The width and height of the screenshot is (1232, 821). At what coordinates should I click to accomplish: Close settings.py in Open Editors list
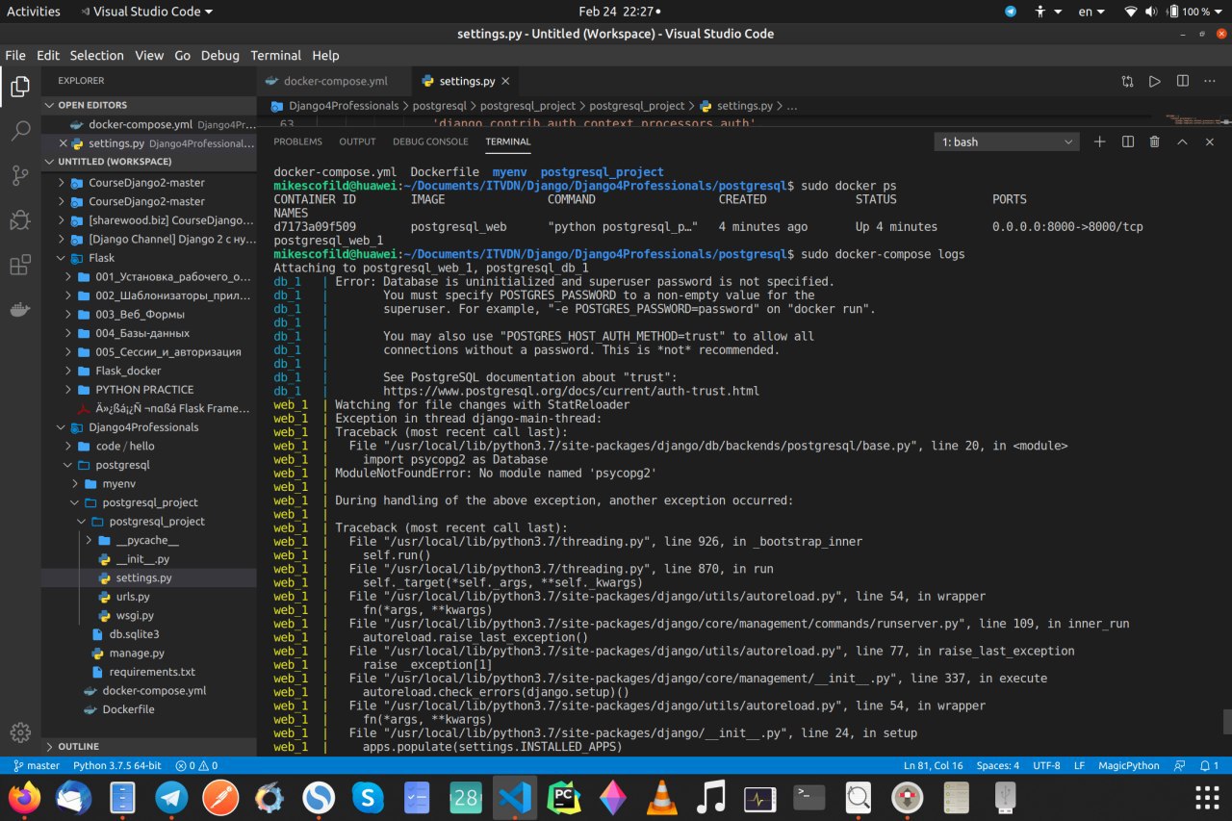64,143
